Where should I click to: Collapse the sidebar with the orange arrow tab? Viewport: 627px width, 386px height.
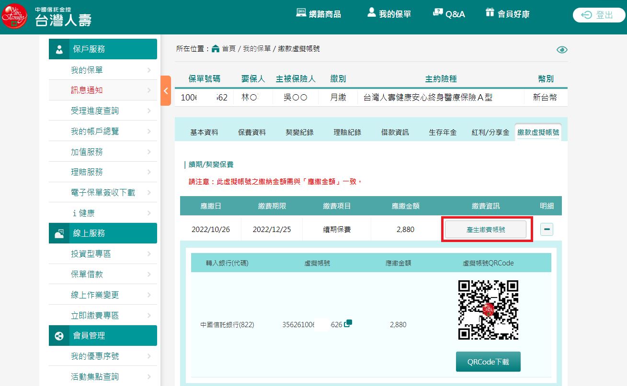166,90
